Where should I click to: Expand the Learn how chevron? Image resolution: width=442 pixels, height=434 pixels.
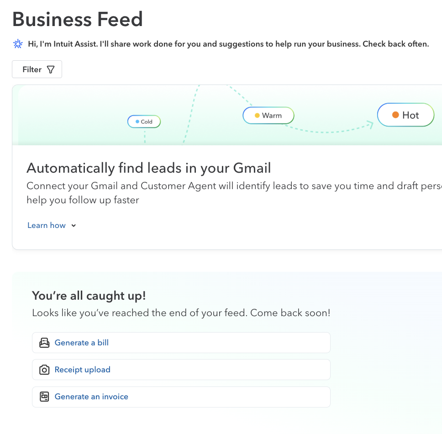tap(74, 226)
